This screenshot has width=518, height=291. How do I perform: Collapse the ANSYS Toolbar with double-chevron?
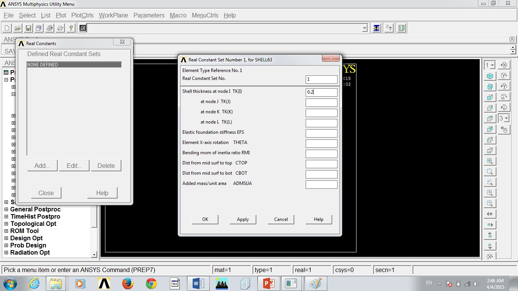512,39
